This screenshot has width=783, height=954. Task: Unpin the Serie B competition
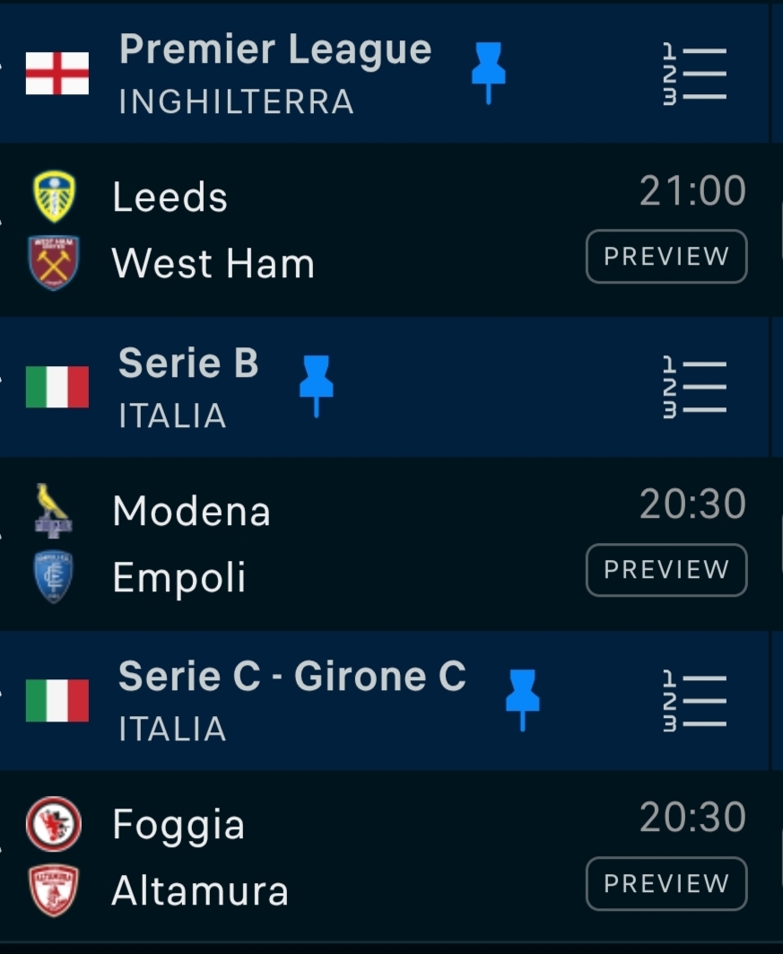coord(316,385)
